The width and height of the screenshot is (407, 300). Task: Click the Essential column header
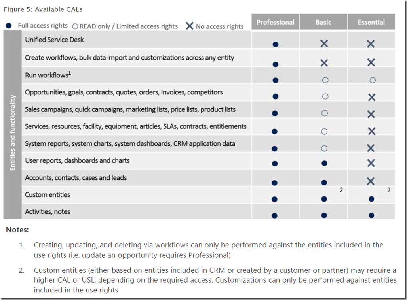371,22
